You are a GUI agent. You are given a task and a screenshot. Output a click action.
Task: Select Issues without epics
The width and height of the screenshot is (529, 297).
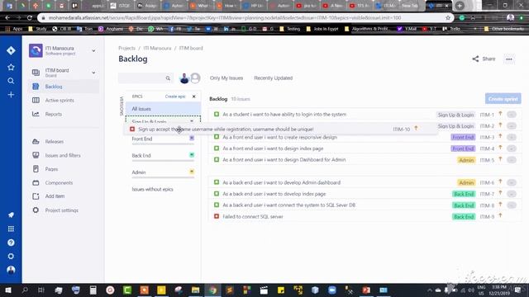point(152,189)
